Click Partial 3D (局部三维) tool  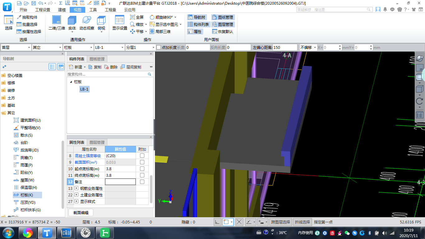(160, 31)
